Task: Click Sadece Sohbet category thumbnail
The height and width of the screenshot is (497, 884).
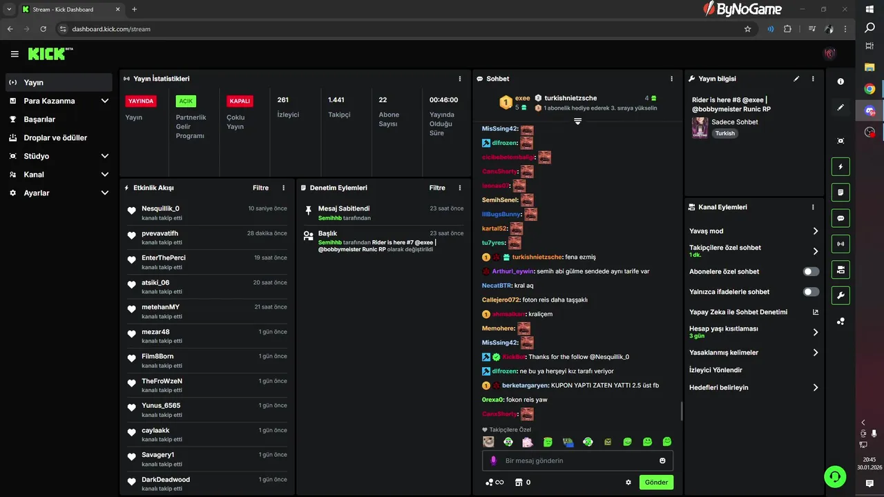Action: click(x=700, y=128)
